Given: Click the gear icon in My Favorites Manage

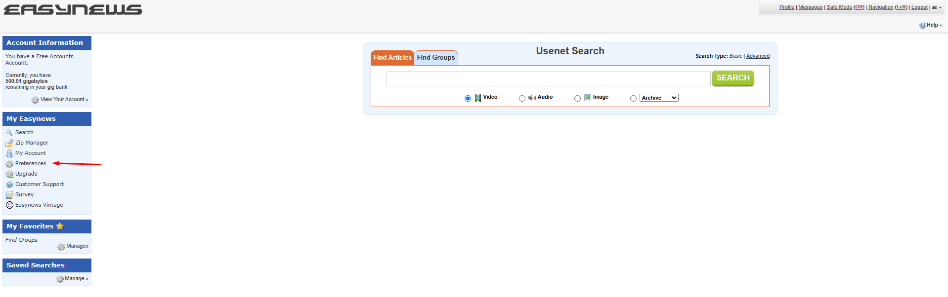Looking at the screenshot, I should [x=61, y=247].
